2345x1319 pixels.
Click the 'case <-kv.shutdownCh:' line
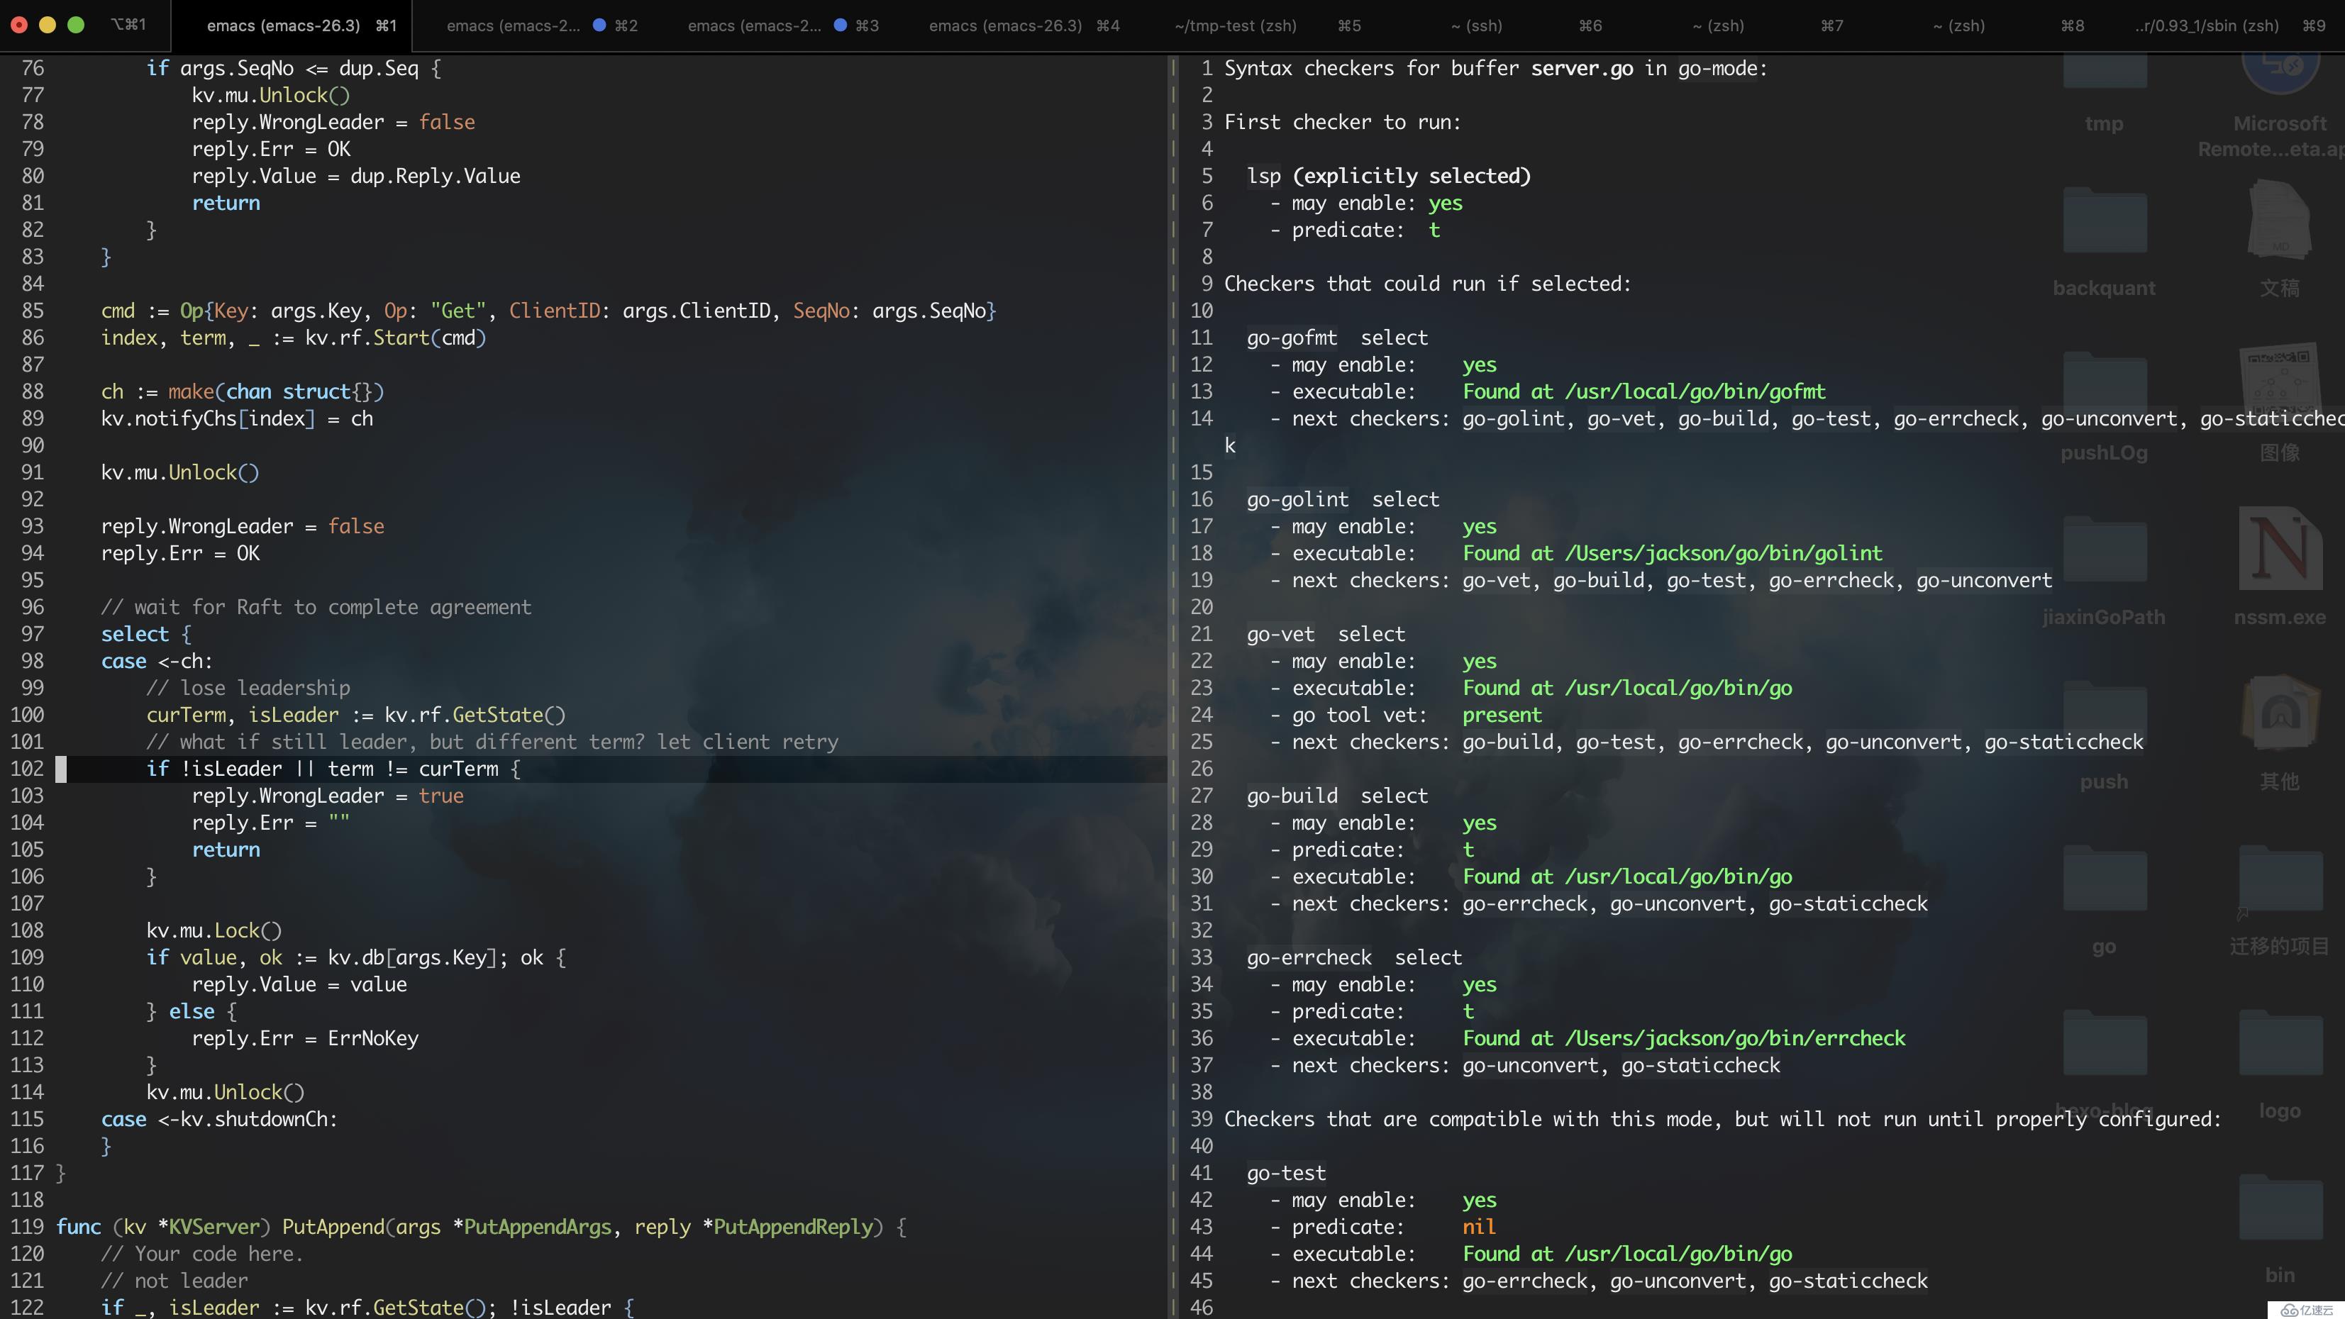click(x=219, y=1120)
